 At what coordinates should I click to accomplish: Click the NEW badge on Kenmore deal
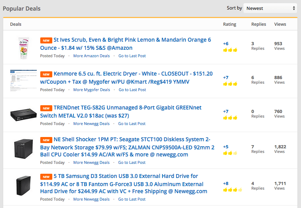tap(46, 75)
